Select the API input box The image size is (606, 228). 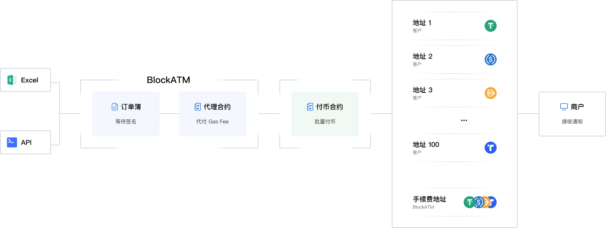[x=25, y=142]
